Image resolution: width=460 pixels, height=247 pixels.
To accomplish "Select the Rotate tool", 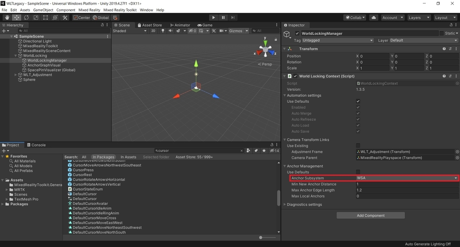I will click(26, 18).
